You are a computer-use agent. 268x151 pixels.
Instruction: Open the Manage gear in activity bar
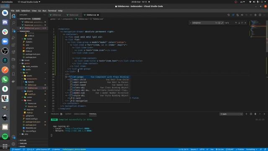pyautogui.click(x=13, y=144)
